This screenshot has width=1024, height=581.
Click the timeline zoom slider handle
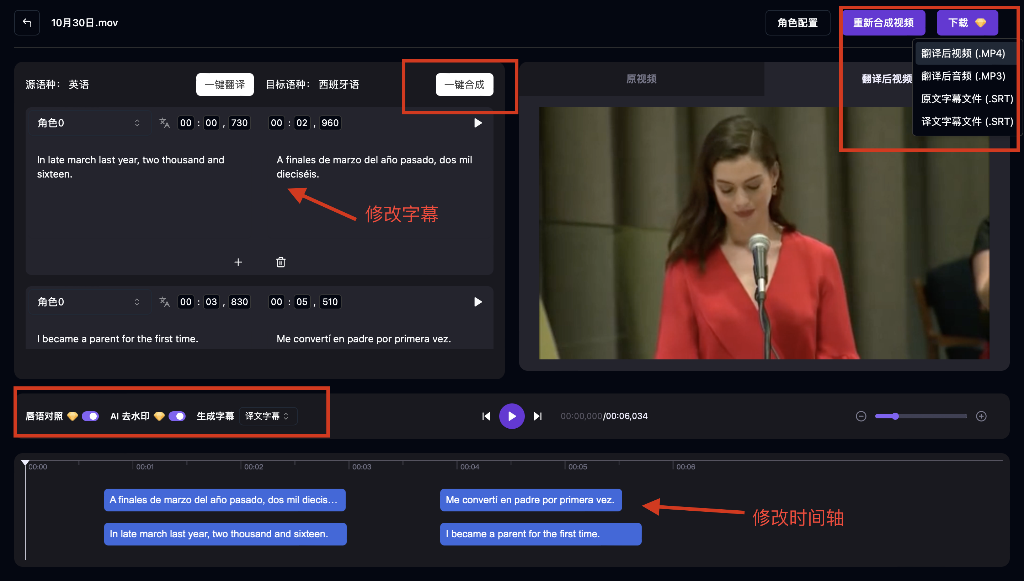[x=895, y=416]
